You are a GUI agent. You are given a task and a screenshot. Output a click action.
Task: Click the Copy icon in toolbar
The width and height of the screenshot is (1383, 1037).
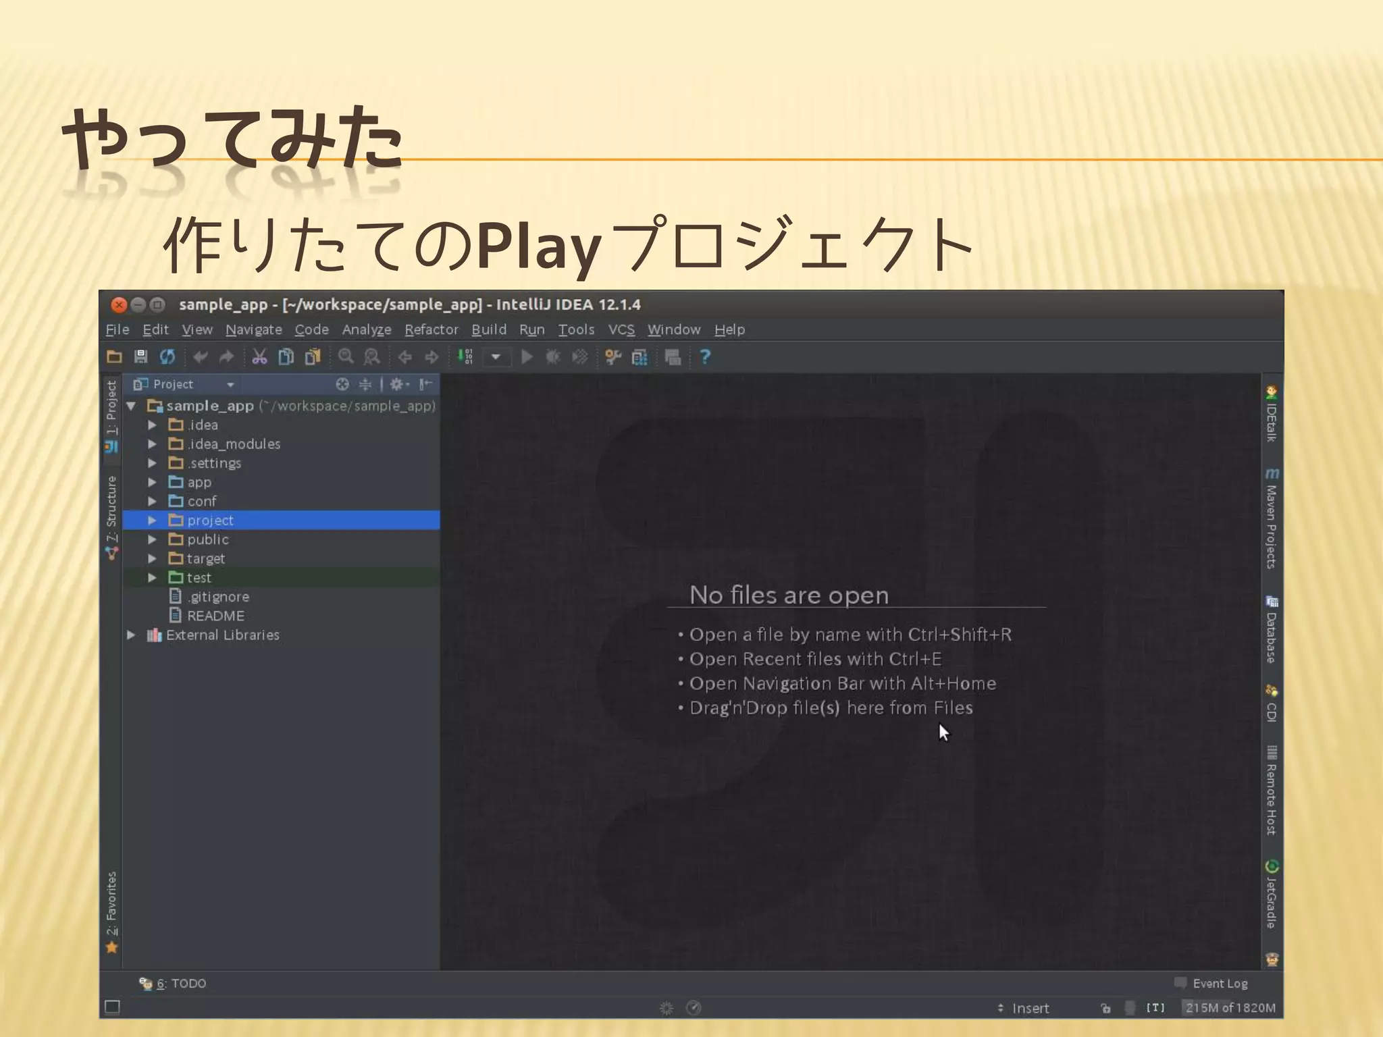tap(286, 356)
